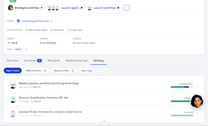Viewport: 208px width, 126px height.
Task: Click the Account Qualification finished task title
Action: point(43,97)
